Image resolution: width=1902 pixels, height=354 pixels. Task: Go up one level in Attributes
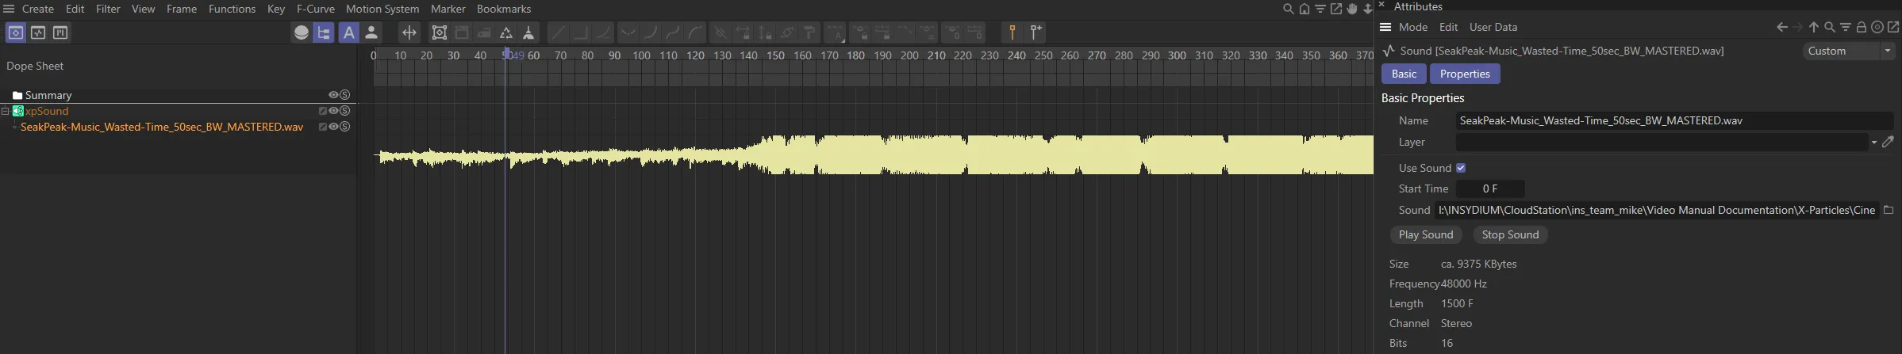click(1814, 27)
